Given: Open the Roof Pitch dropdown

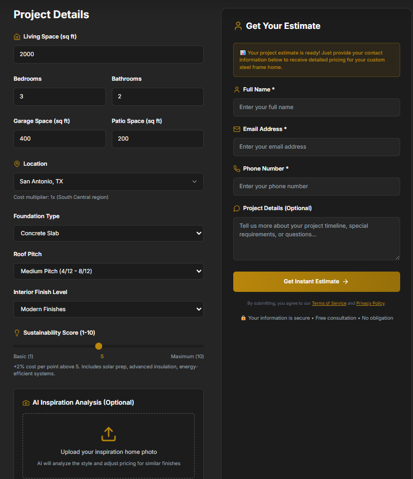Looking at the screenshot, I should pyautogui.click(x=108, y=272).
